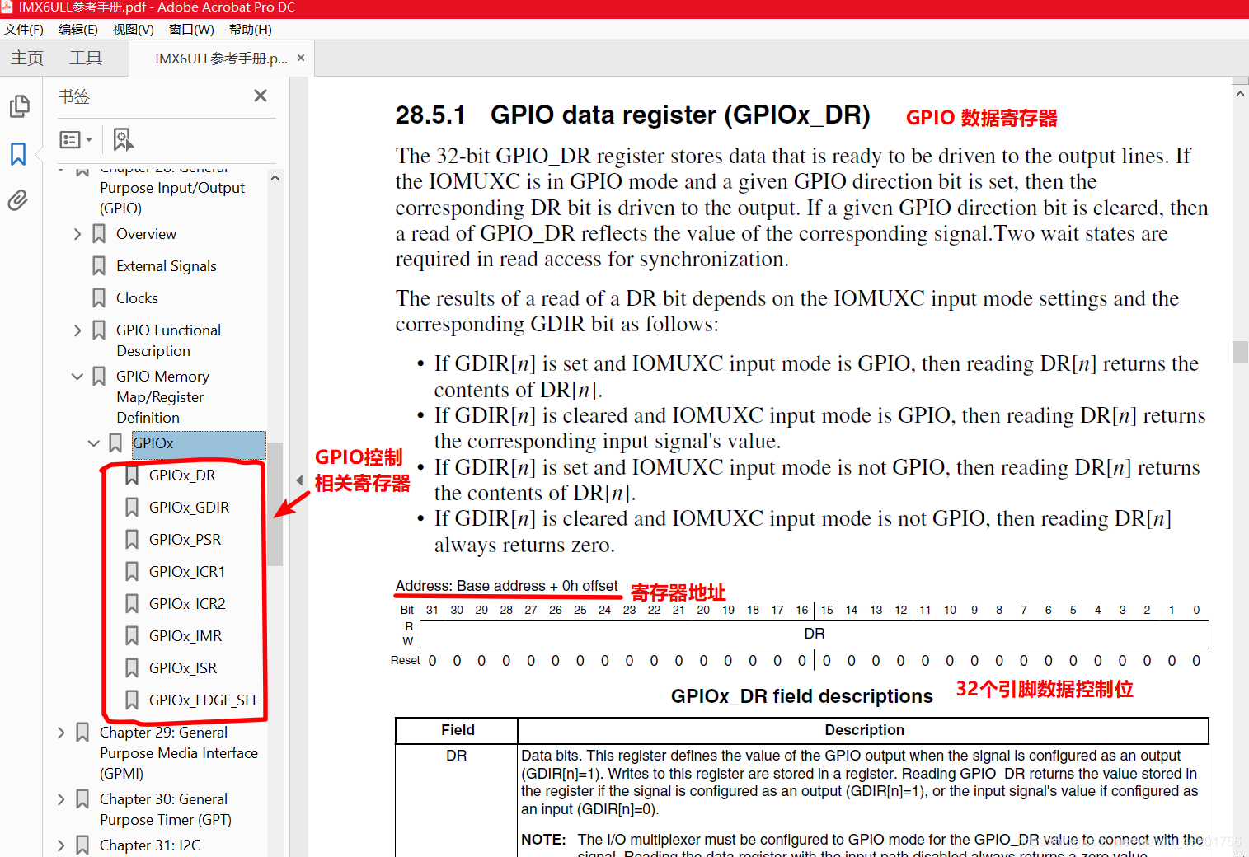The width and height of the screenshot is (1249, 857).
Task: Open Chapter 30 General Purpose Timer bookmark
Action: coord(166,809)
